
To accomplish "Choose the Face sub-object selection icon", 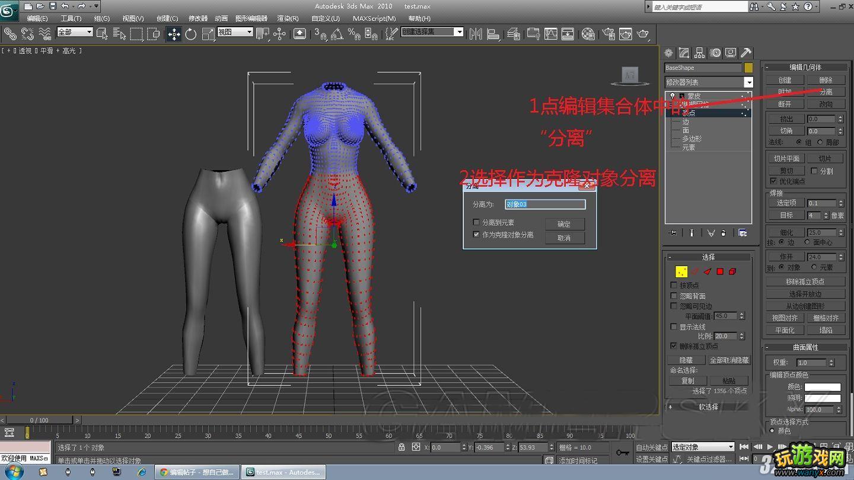I will point(708,271).
